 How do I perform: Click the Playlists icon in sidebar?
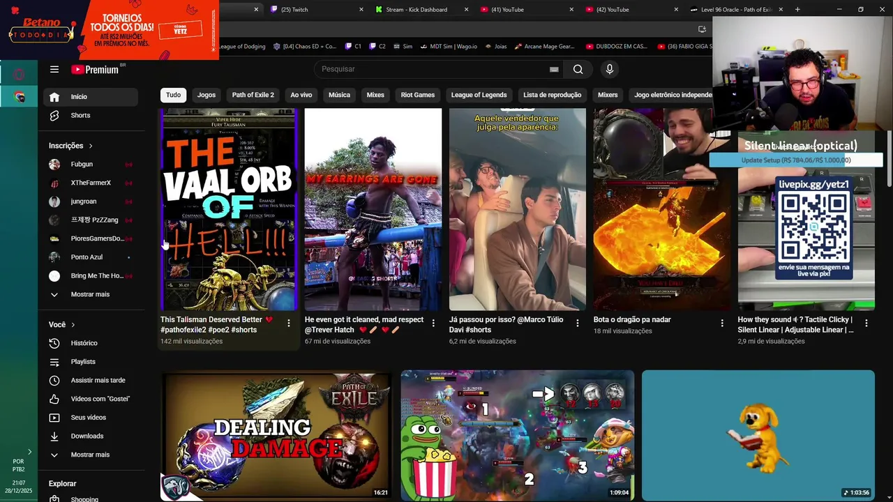pos(54,362)
